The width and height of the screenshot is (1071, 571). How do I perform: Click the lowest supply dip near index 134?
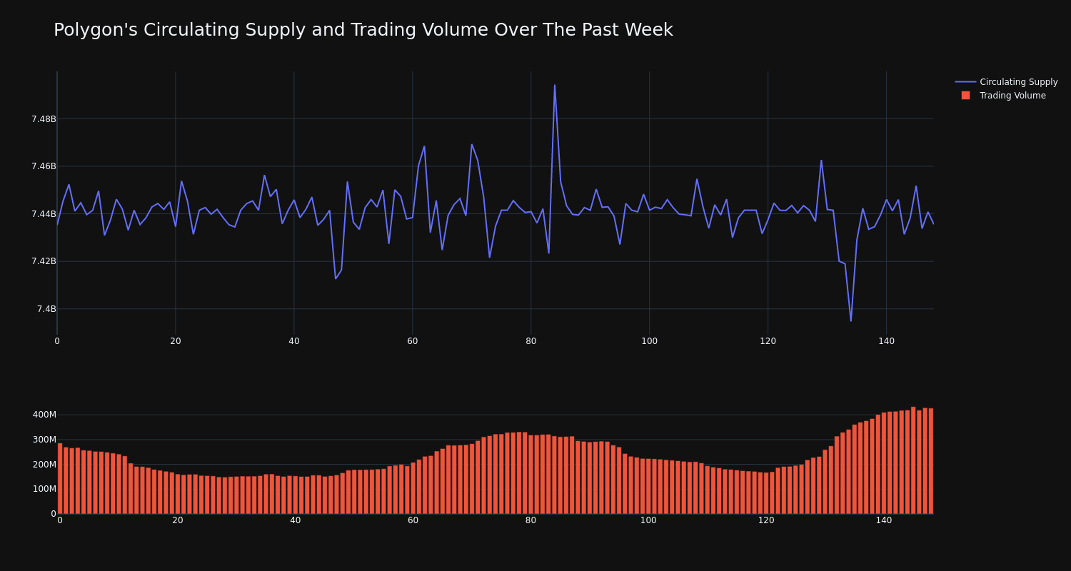click(850, 320)
